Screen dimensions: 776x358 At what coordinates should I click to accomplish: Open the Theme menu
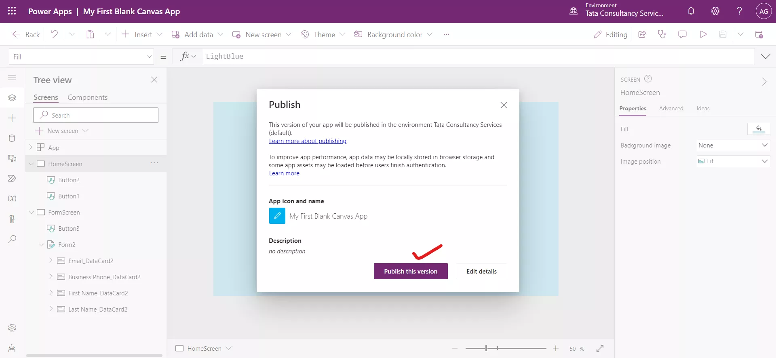(x=323, y=34)
